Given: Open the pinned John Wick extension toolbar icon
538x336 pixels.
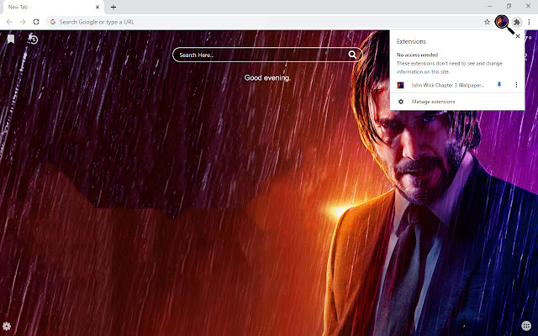Looking at the screenshot, I should click(502, 22).
